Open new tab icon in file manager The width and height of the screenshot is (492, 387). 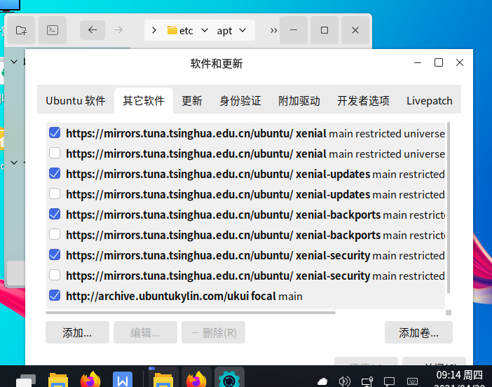pos(21,30)
